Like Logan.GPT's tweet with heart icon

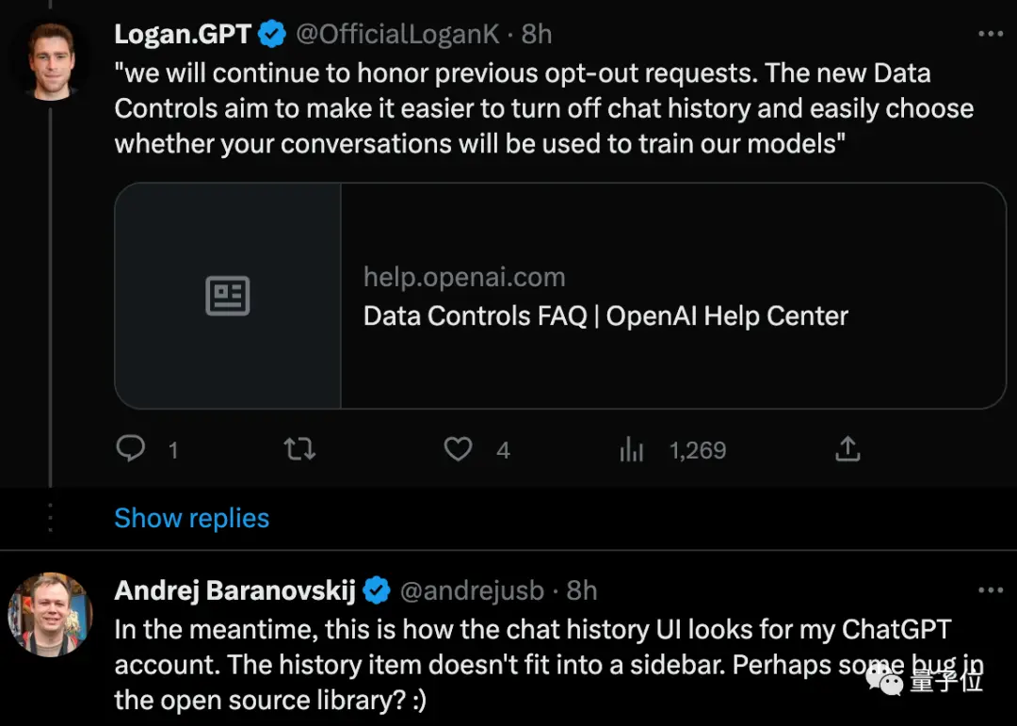click(459, 449)
